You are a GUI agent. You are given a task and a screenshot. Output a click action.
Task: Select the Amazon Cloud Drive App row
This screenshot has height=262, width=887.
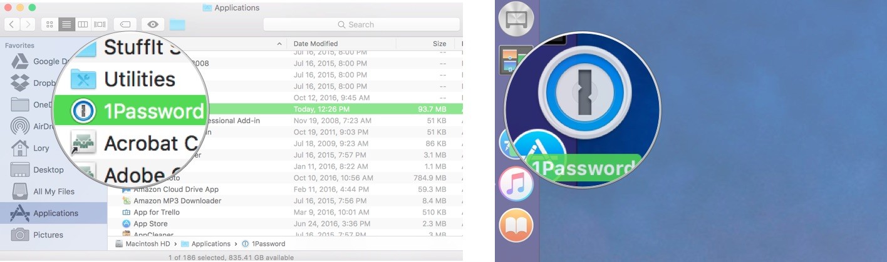(285, 189)
